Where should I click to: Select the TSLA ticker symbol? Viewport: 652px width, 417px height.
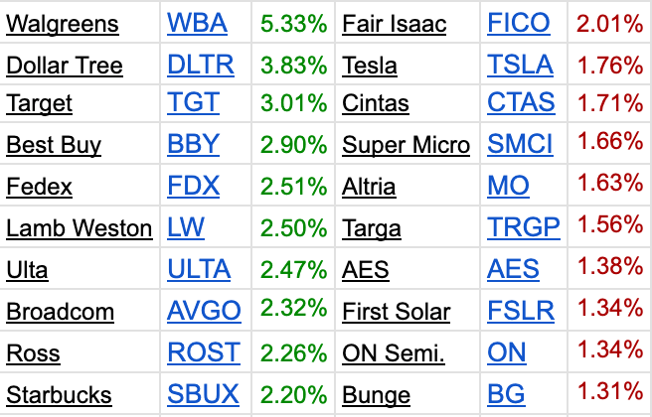(x=520, y=65)
